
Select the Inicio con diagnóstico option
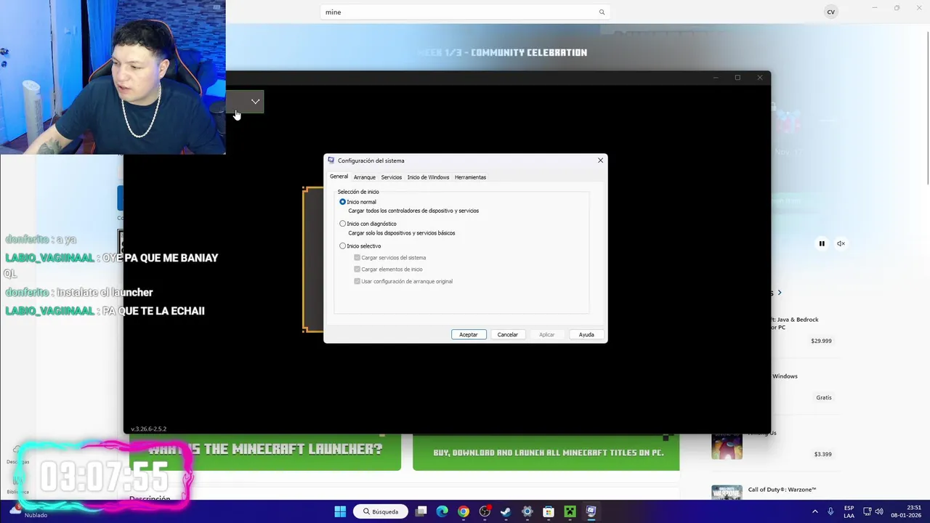click(343, 224)
